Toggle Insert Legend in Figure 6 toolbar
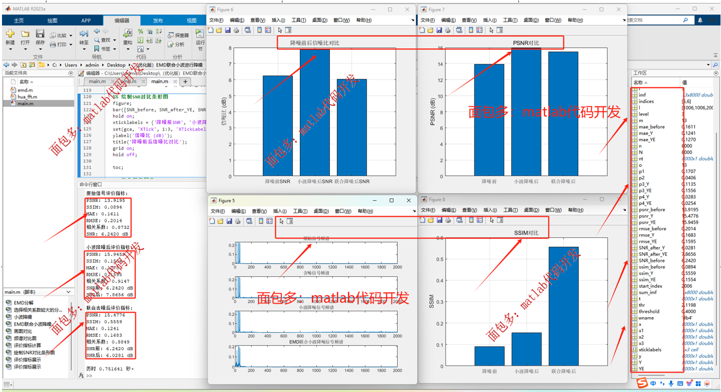Screen dimensions: 721x392 268,30
